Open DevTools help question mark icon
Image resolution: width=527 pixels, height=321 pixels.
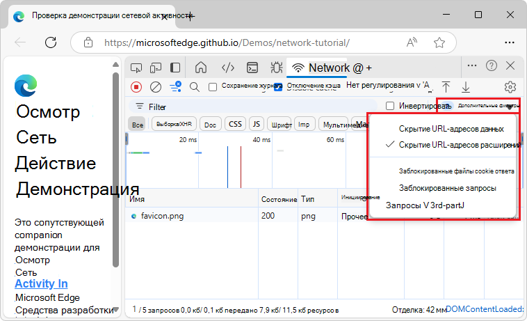point(492,65)
